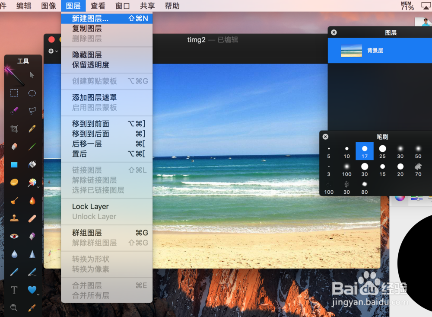Pick the selected size 17 brush
This screenshot has width=432, height=317.
[x=365, y=151]
